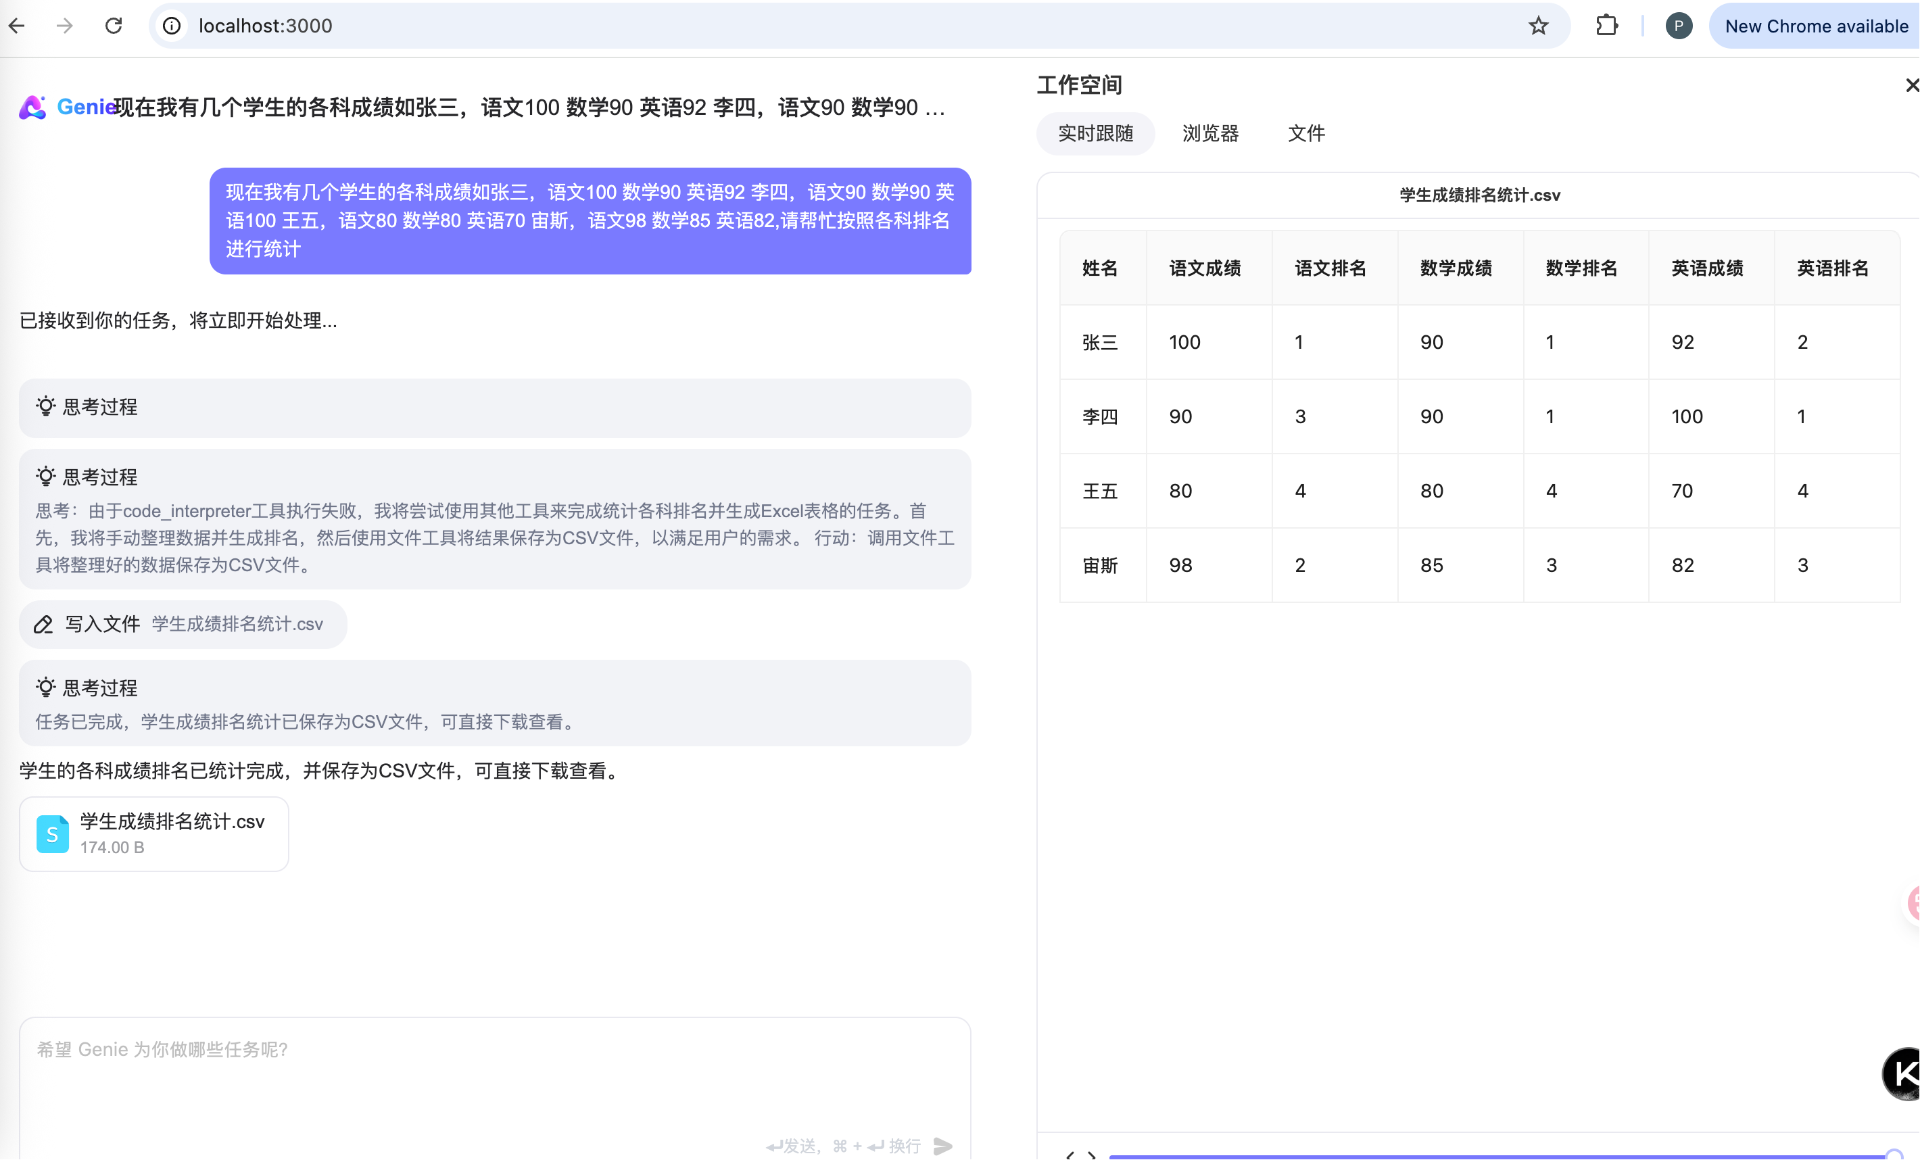This screenshot has height=1160, width=1920.
Task: Expand the first empty 思考过程 block
Action: pos(495,408)
